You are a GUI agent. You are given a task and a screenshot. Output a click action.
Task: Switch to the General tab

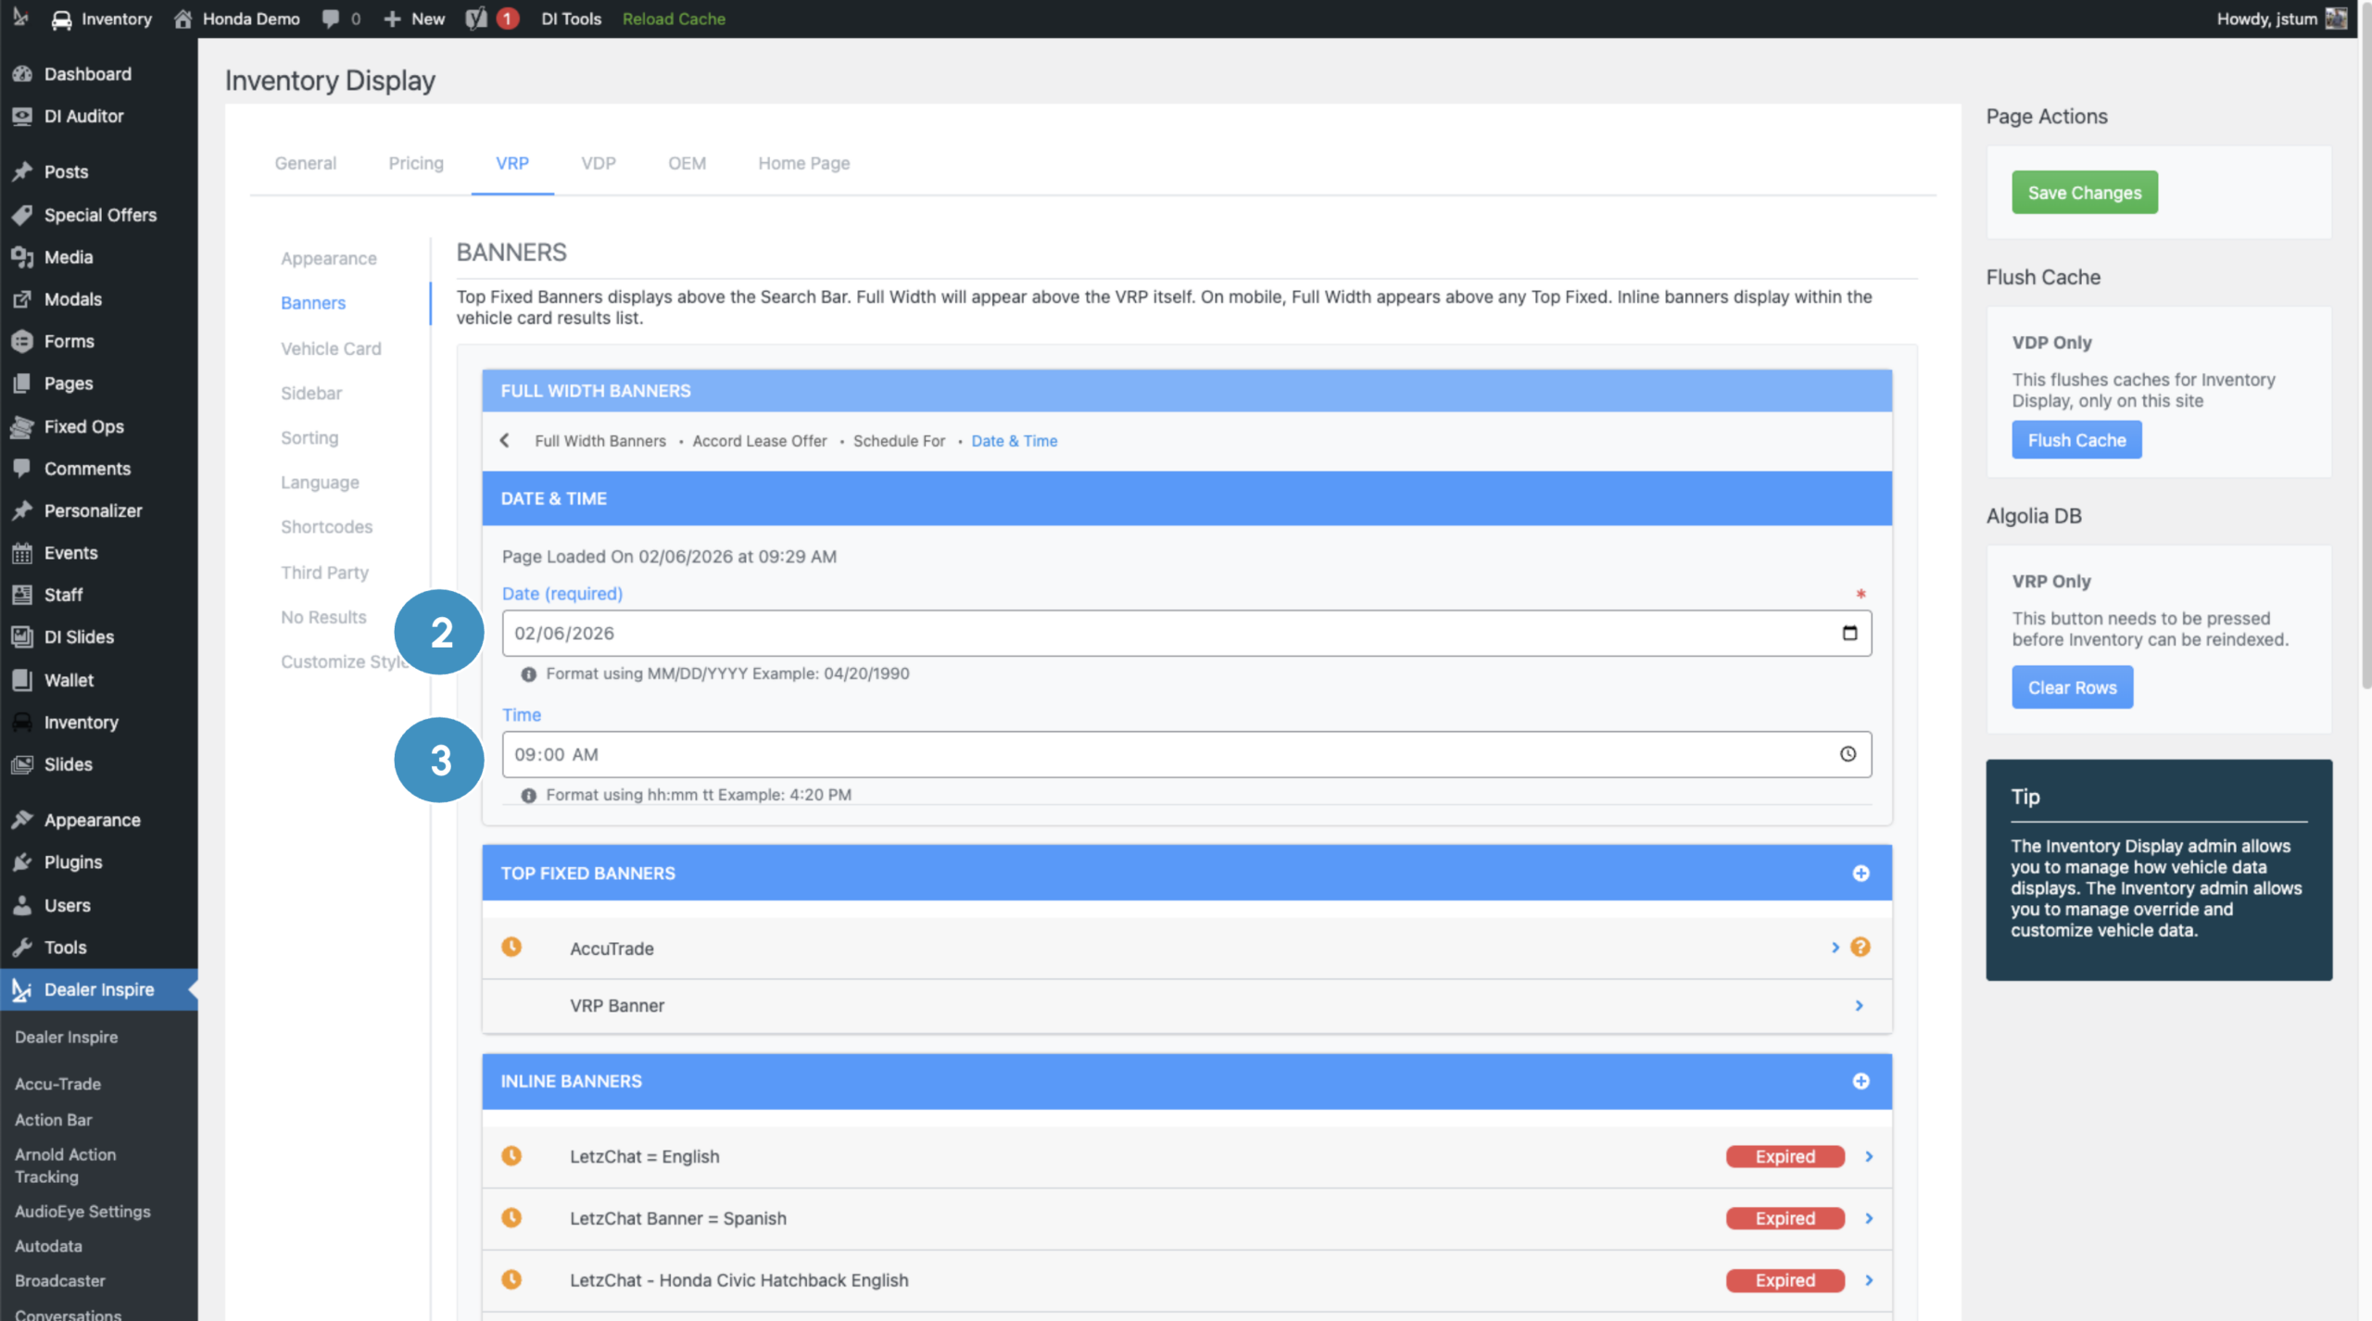click(x=306, y=163)
